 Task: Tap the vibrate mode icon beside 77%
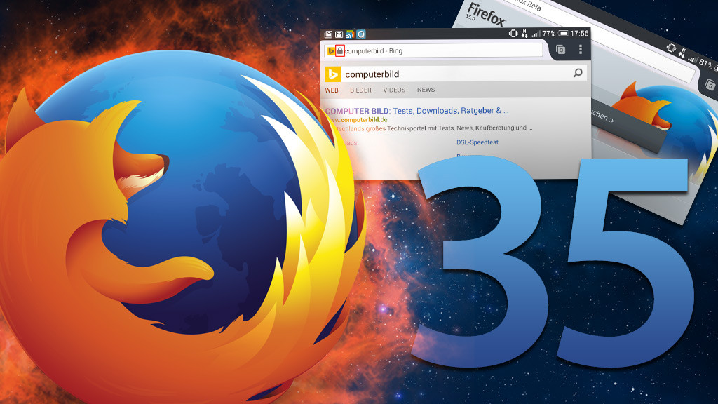513,34
